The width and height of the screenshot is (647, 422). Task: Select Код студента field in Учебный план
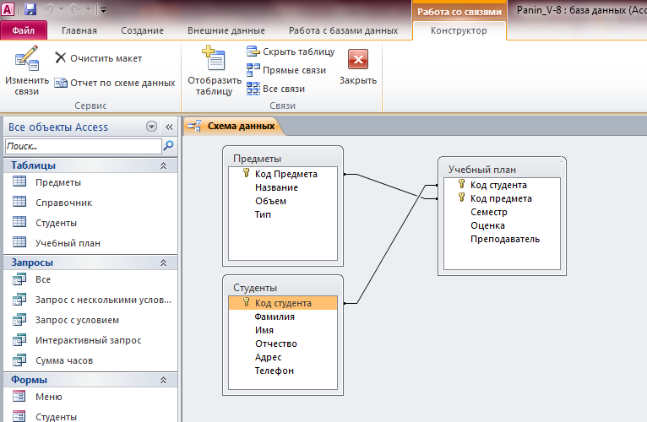tap(502, 185)
